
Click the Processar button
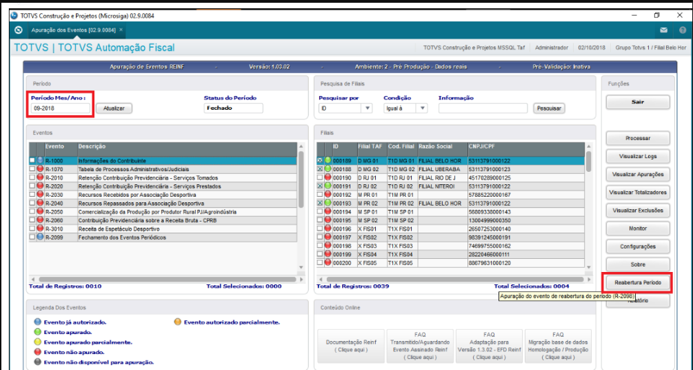coord(638,139)
